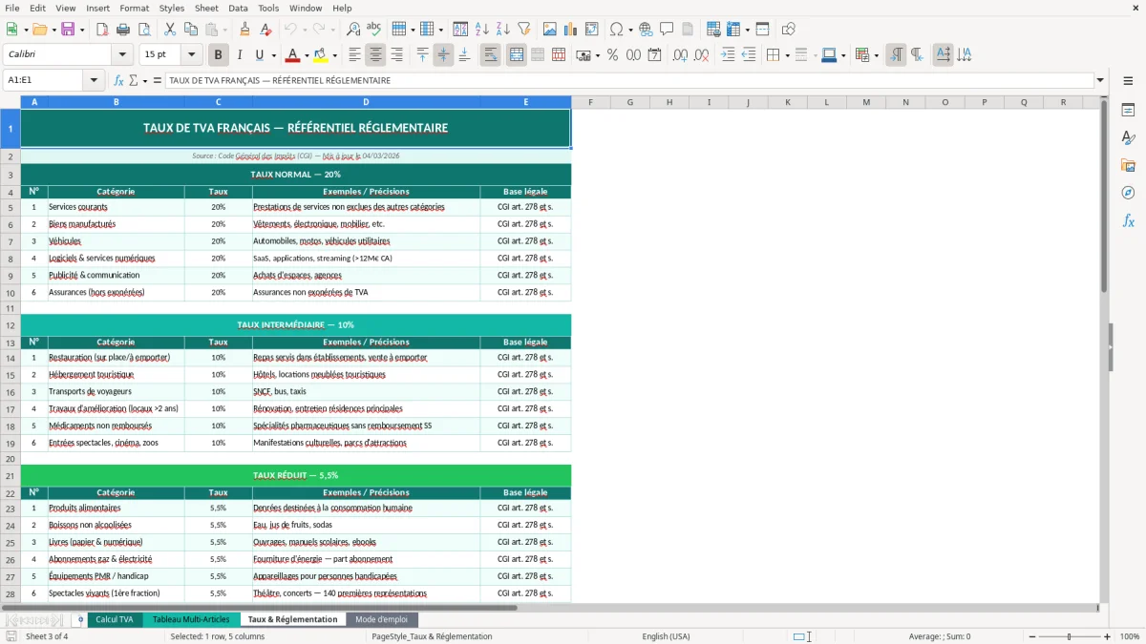Click the Cut scissors icon

[169, 30]
